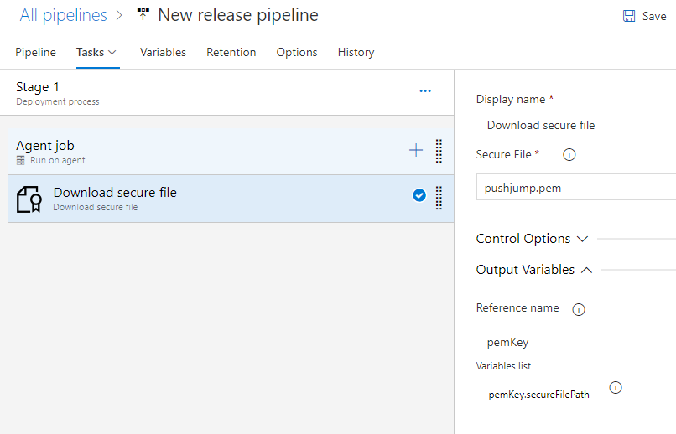Toggle the Download secure file checkmark
This screenshot has height=434, width=676.
tap(419, 196)
